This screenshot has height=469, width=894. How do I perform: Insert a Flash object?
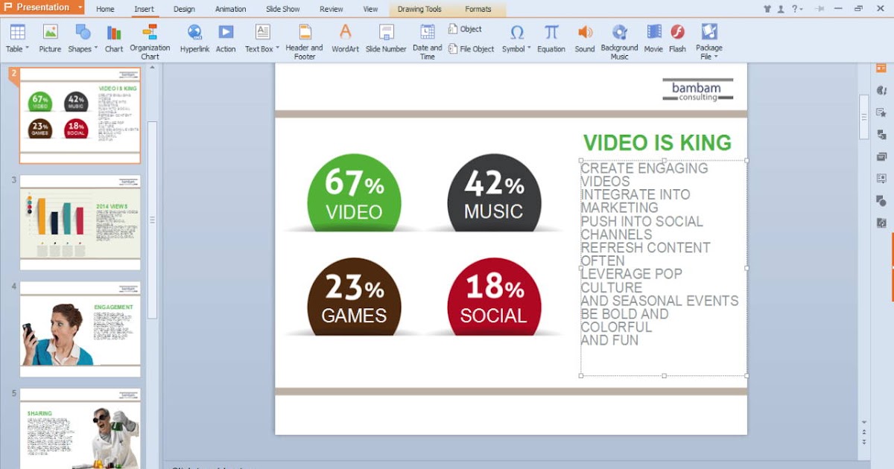[677, 39]
